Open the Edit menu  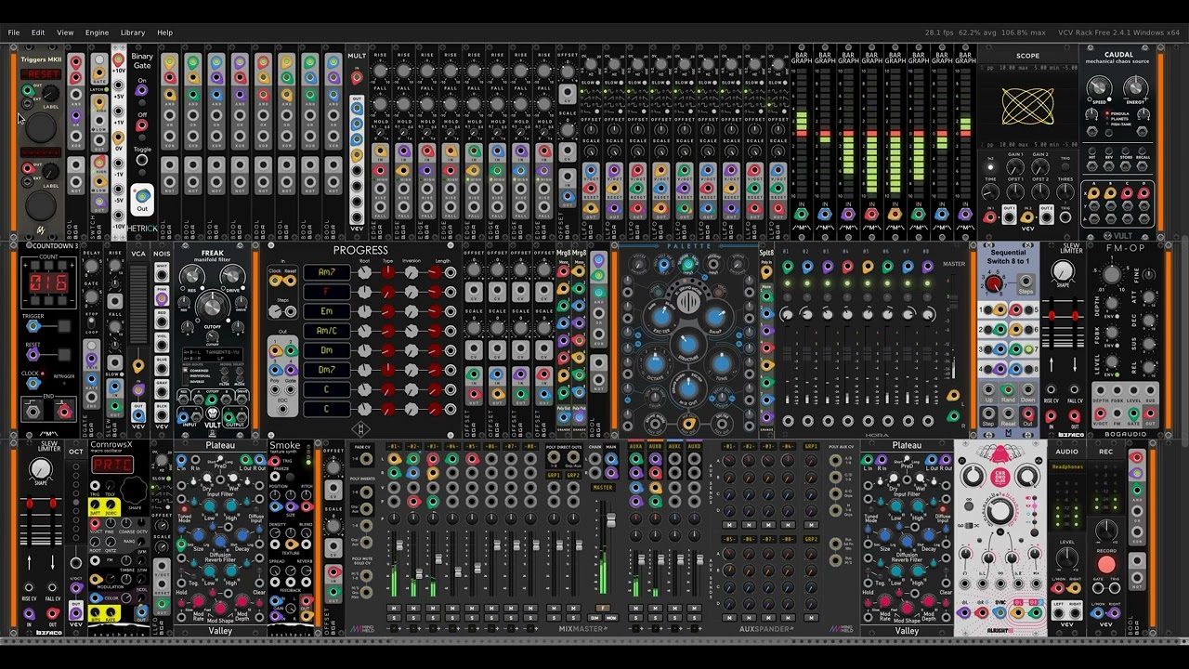38,33
